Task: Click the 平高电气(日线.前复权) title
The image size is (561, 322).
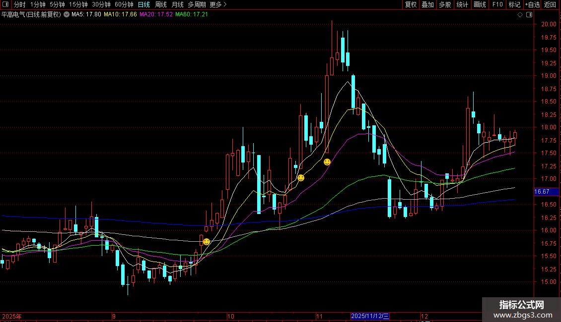Action: point(31,15)
